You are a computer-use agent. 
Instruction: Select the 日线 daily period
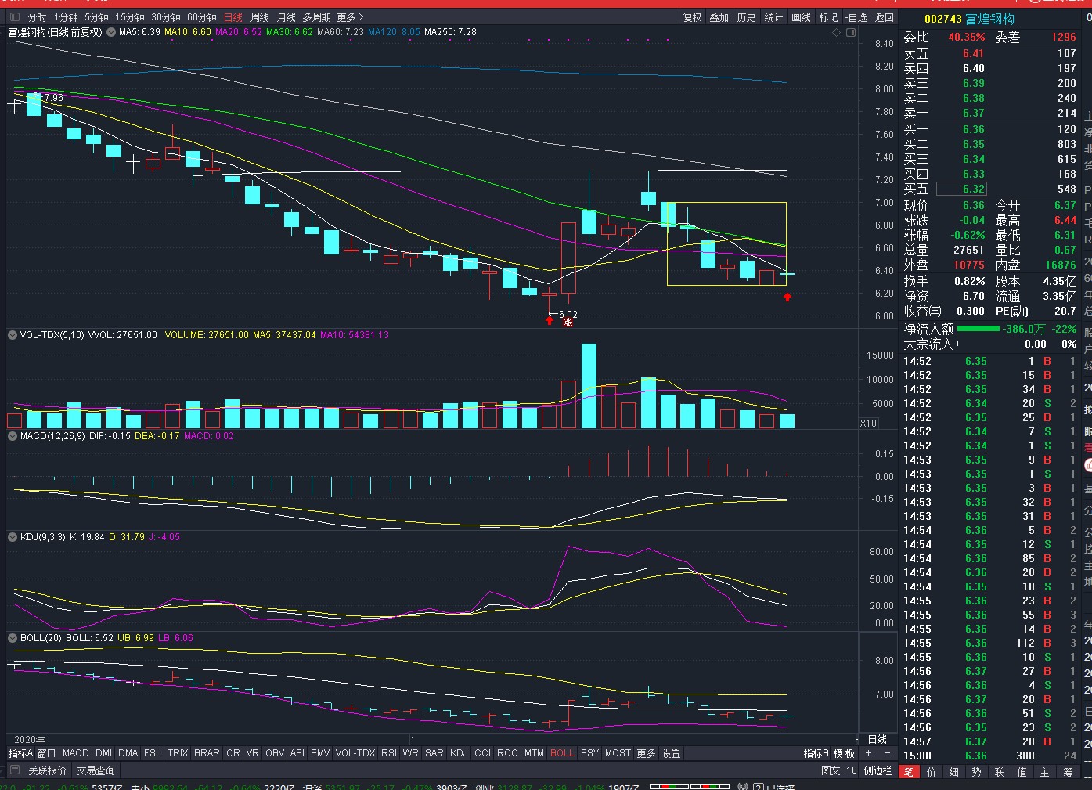tap(233, 17)
